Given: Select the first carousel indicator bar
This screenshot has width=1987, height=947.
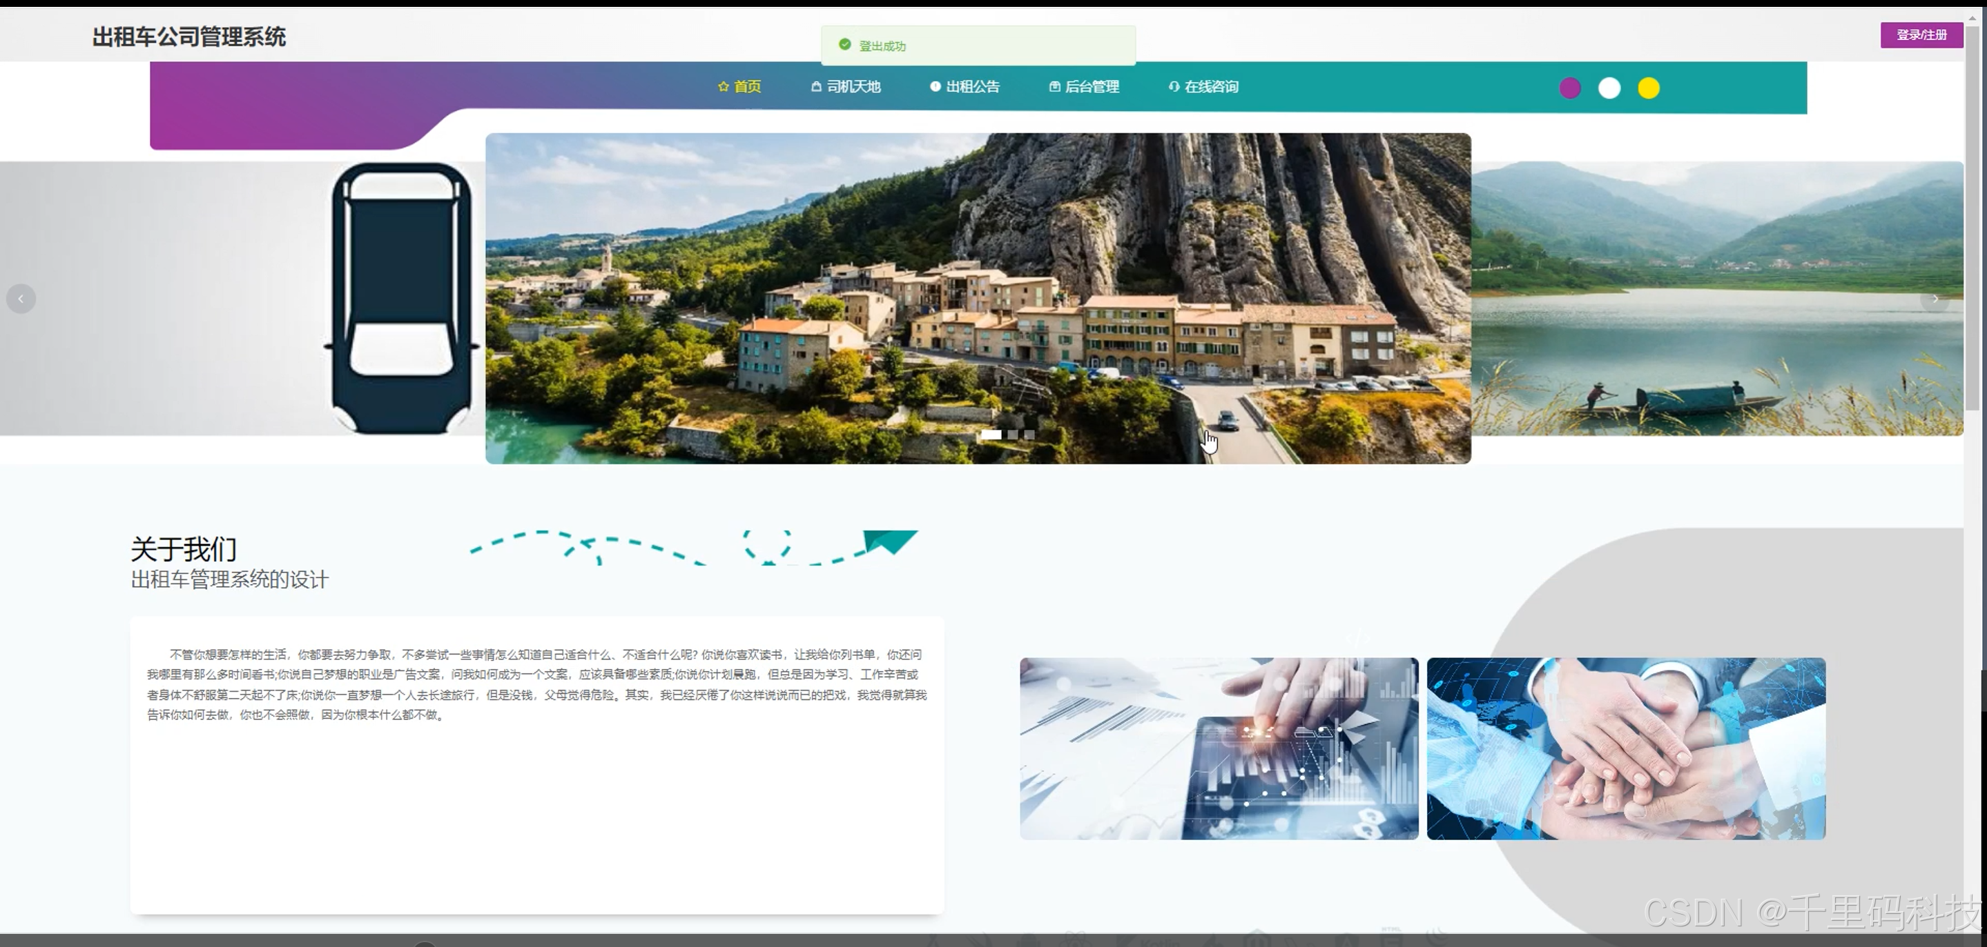Looking at the screenshot, I should tap(991, 435).
